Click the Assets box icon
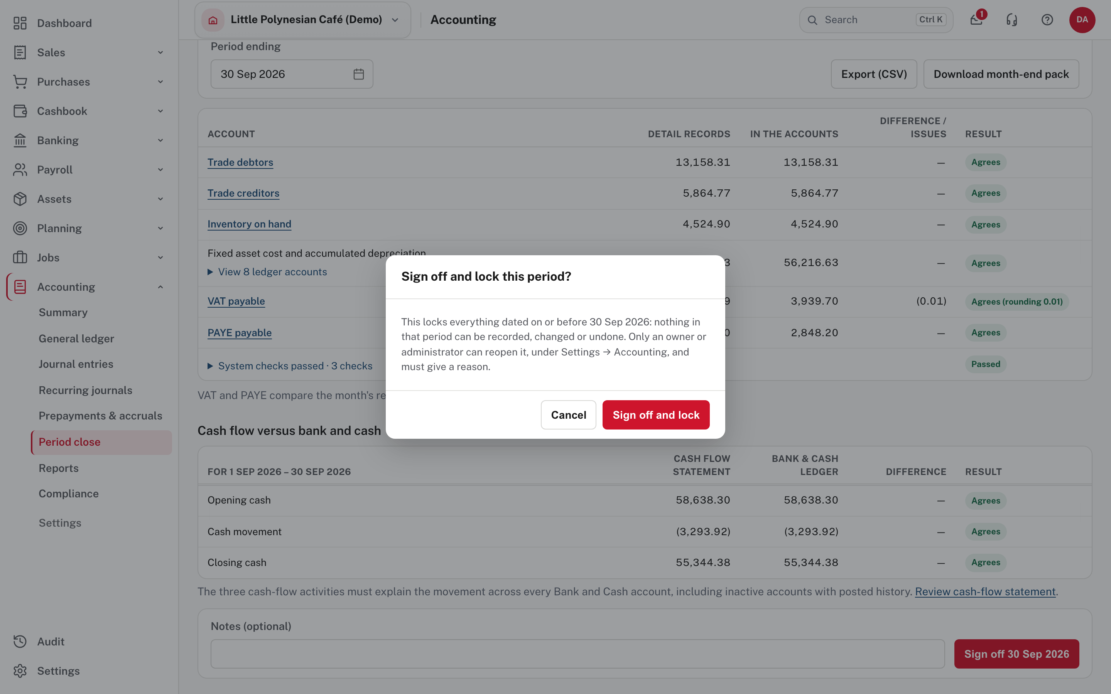This screenshot has height=694, width=1111. pos(20,199)
